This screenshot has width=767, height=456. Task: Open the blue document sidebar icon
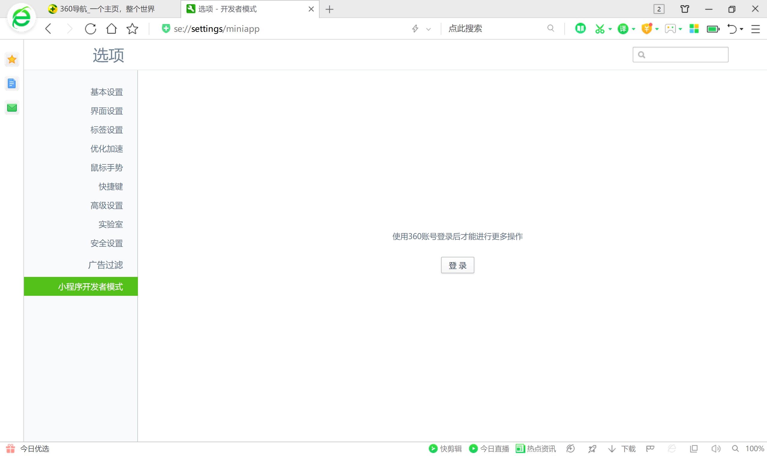[12, 83]
